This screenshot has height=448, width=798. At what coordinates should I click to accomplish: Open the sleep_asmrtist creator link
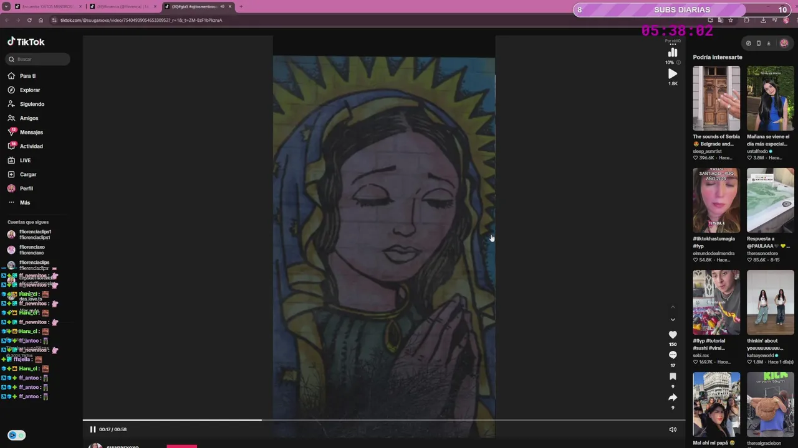(x=707, y=151)
